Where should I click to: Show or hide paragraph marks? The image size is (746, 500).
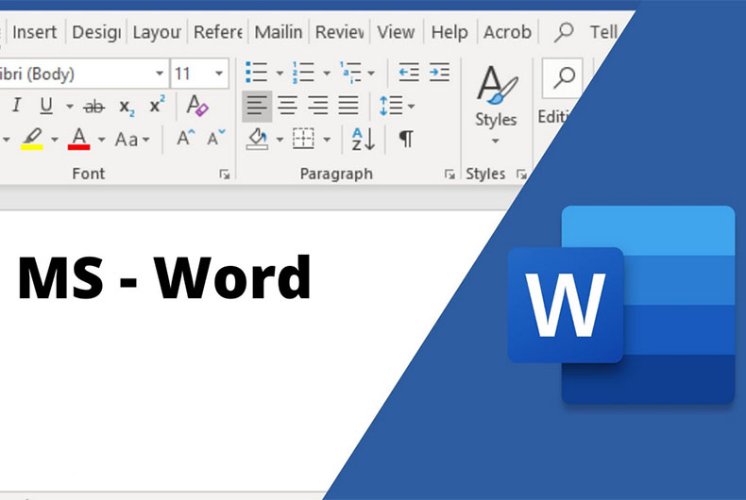click(x=406, y=139)
